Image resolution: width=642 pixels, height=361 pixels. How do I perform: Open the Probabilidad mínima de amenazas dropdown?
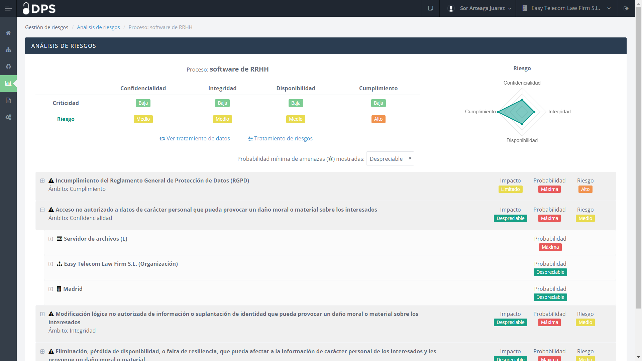point(390,159)
